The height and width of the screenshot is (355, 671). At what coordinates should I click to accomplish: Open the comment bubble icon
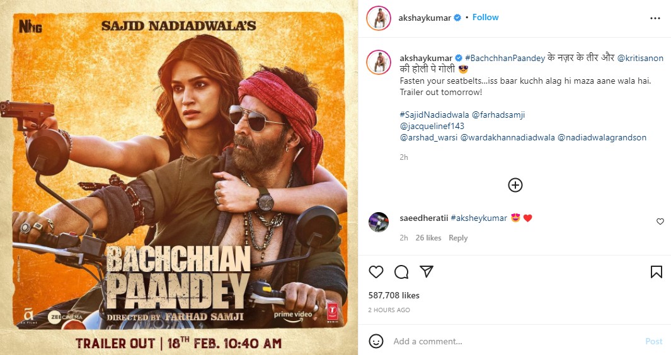(x=401, y=271)
